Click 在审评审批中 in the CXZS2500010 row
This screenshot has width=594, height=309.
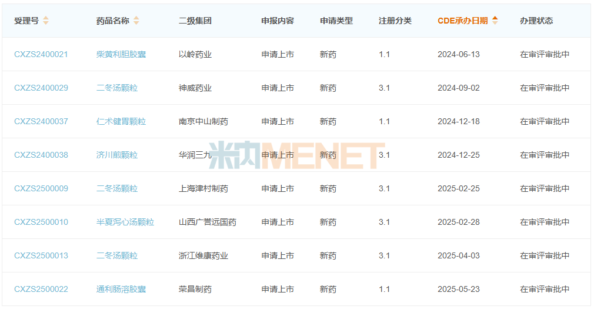tap(545, 222)
